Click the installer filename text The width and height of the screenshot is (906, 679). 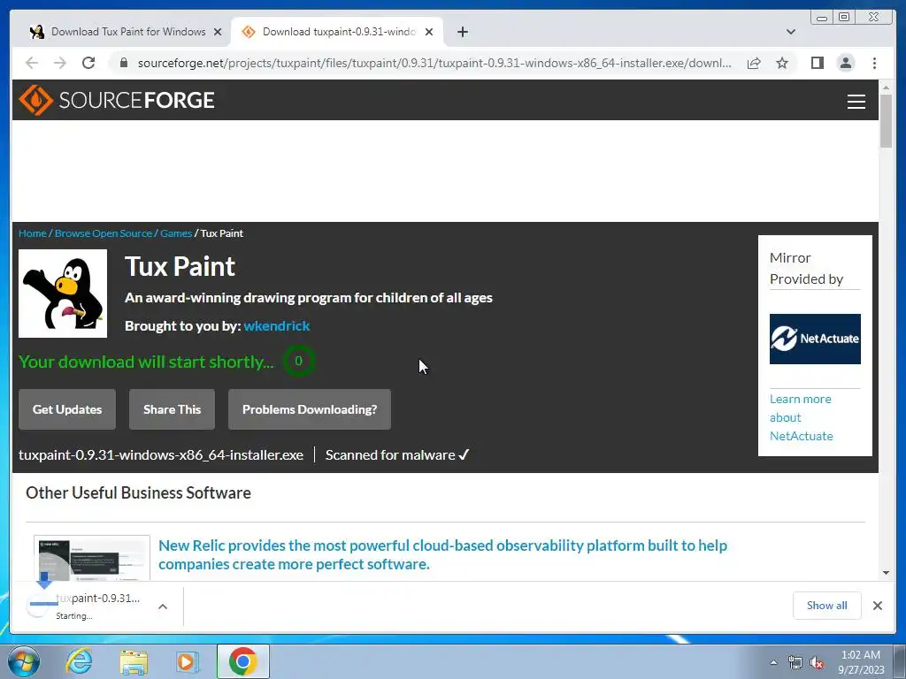(161, 455)
